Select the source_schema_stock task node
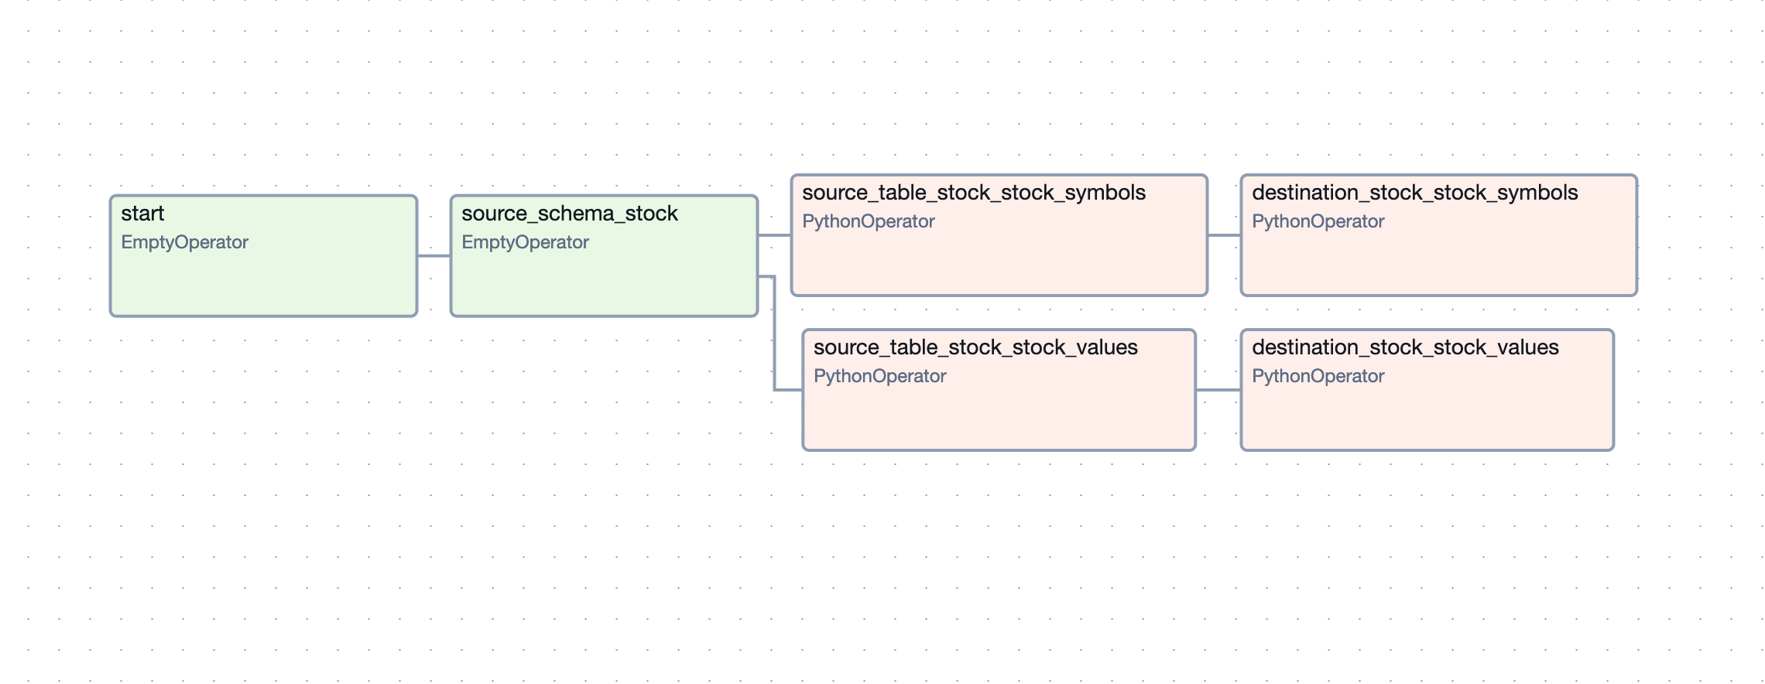The width and height of the screenshot is (1765, 684). coord(604,256)
